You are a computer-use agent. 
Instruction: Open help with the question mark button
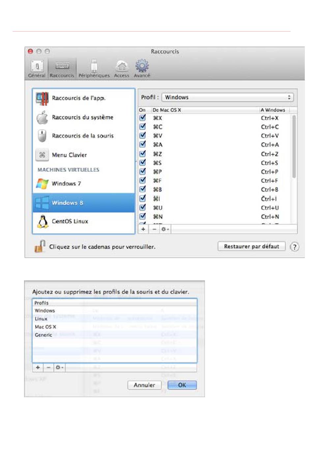click(x=295, y=247)
